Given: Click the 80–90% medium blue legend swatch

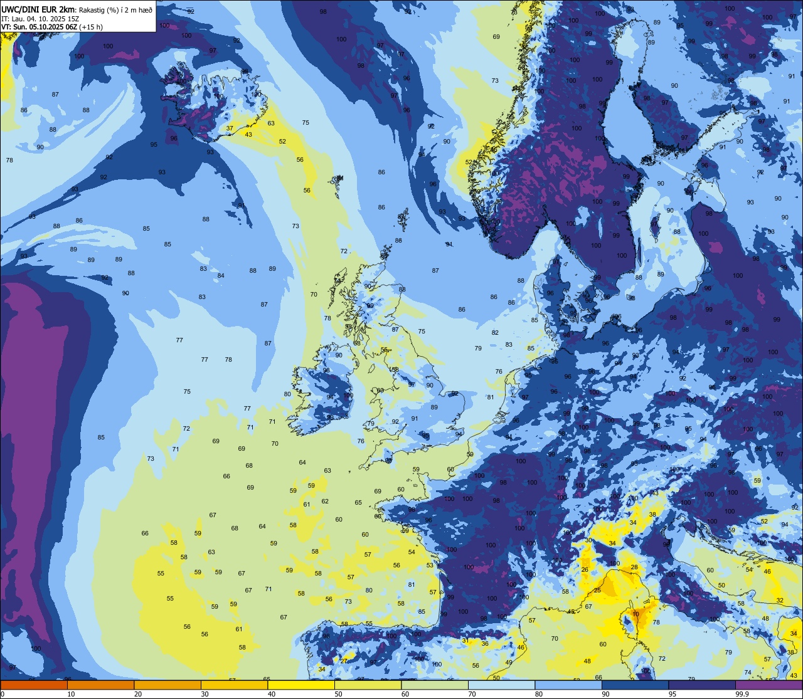Looking at the screenshot, I should (568, 685).
